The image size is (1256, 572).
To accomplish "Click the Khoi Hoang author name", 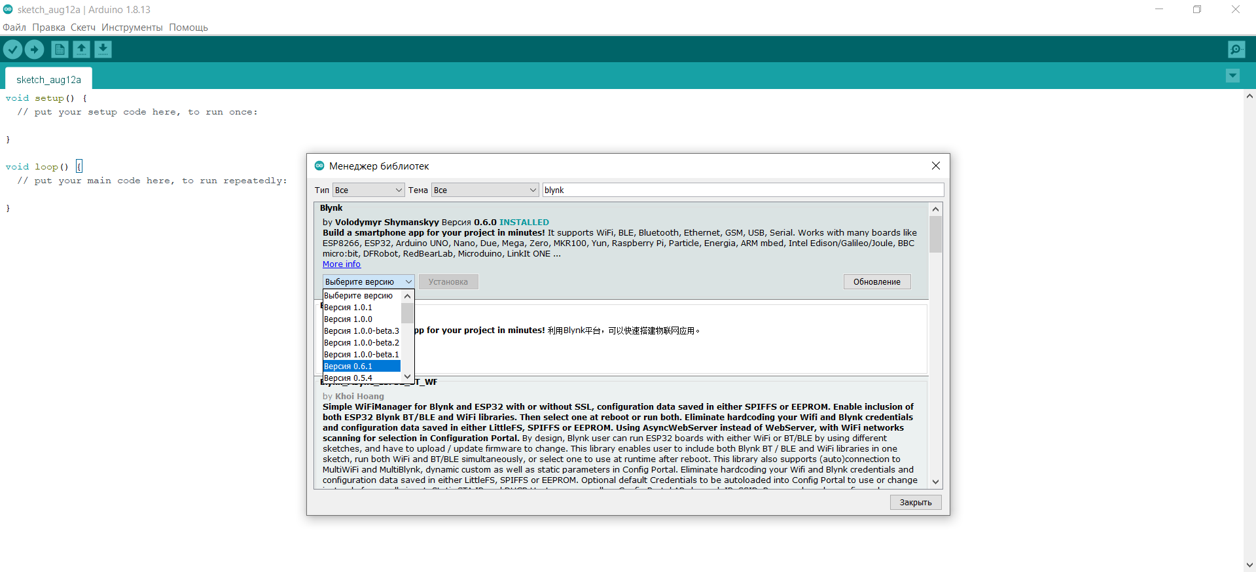I will (x=359, y=396).
